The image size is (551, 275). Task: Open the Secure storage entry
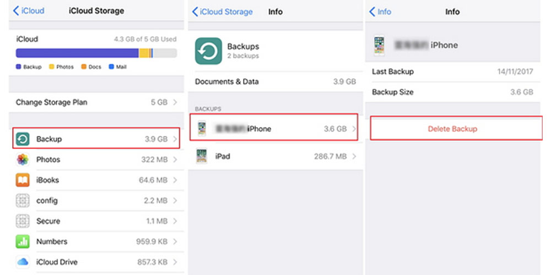tap(96, 221)
